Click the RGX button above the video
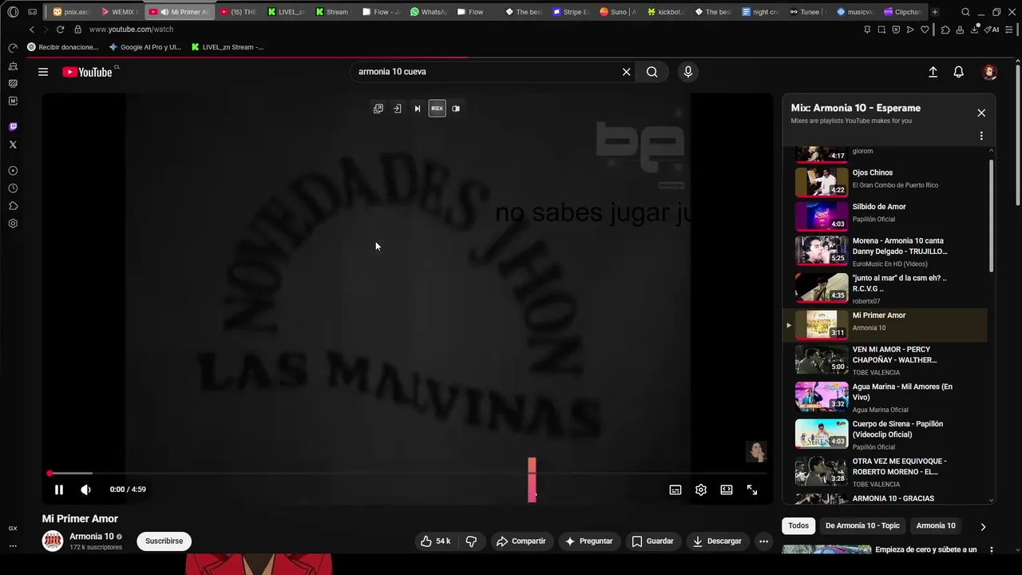The height and width of the screenshot is (575, 1022). [437, 109]
